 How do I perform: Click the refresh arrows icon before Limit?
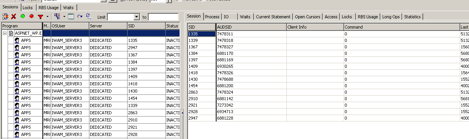[88, 16]
